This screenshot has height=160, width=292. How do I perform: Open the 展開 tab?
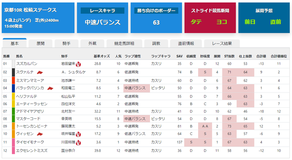point(40,43)
